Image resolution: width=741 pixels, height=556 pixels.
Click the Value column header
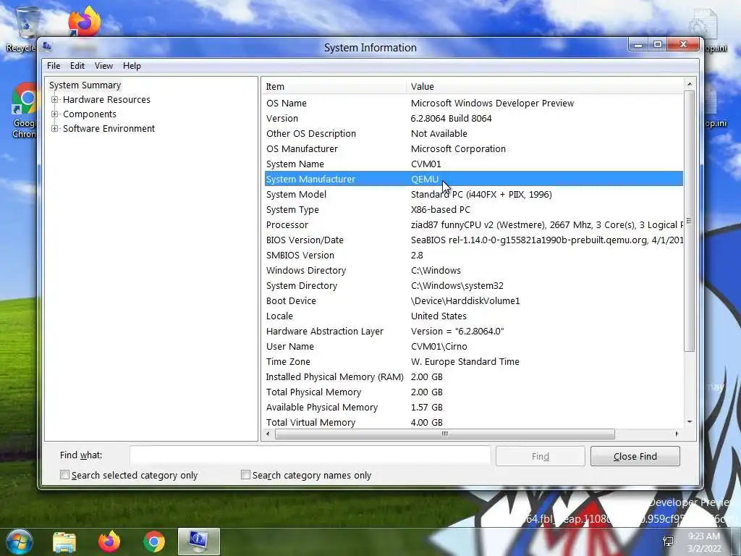coord(544,87)
